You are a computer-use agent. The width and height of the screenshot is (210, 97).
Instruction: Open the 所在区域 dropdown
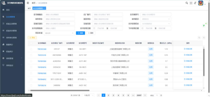coord(59,33)
